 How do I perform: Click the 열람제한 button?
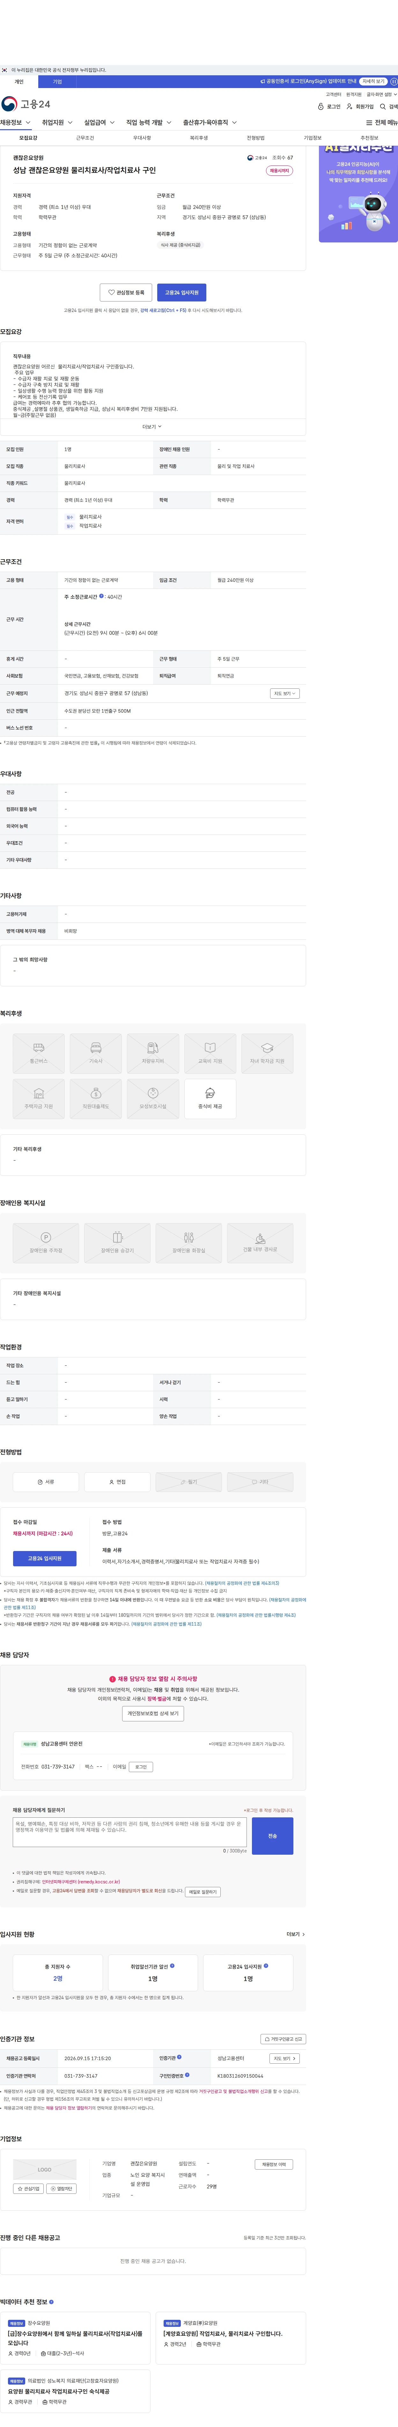click(x=61, y=2189)
